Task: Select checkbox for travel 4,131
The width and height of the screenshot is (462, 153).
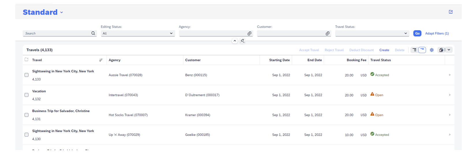Action: click(x=27, y=115)
